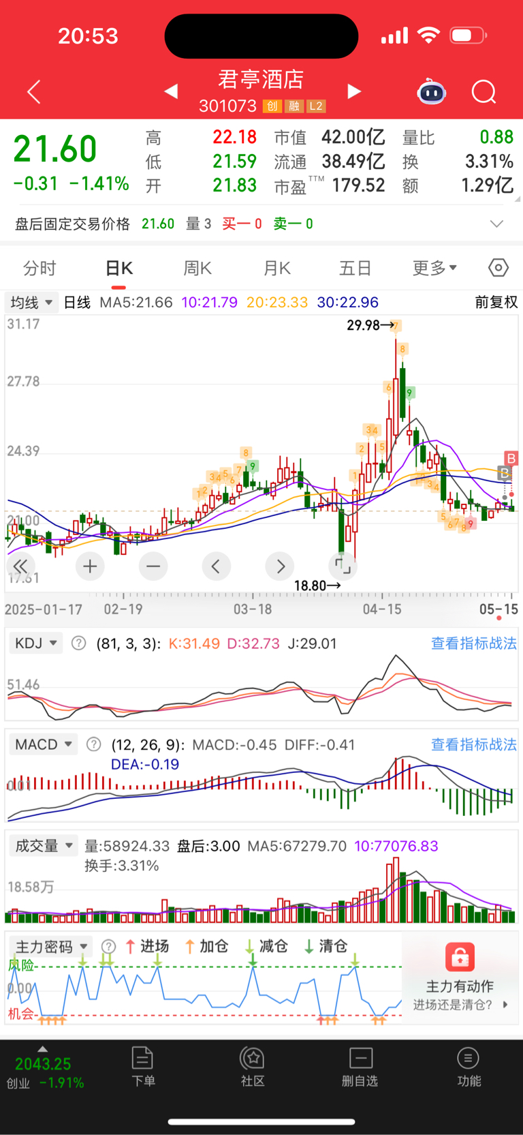Open 成交量 indicator dropdown
The image size is (523, 1135).
pyautogui.click(x=44, y=846)
